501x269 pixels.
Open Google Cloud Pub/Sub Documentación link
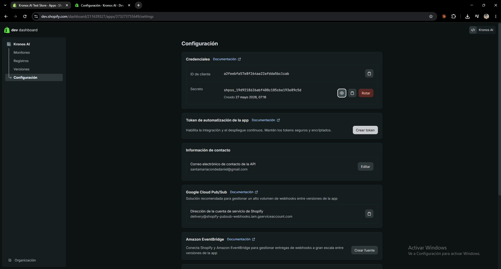click(x=244, y=192)
